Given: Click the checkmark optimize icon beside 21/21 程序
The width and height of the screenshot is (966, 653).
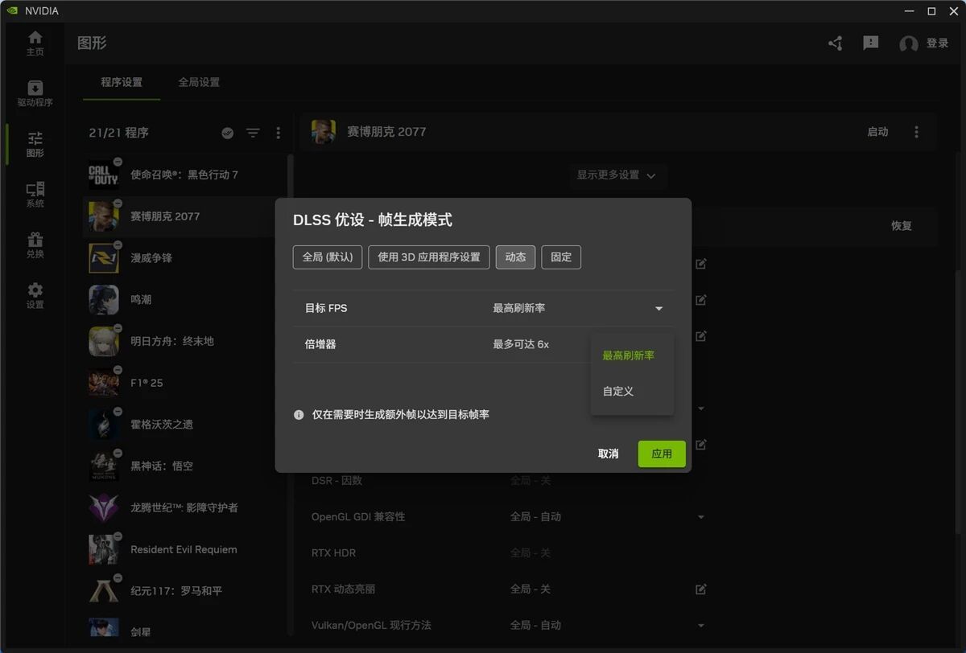Looking at the screenshot, I should coord(228,133).
